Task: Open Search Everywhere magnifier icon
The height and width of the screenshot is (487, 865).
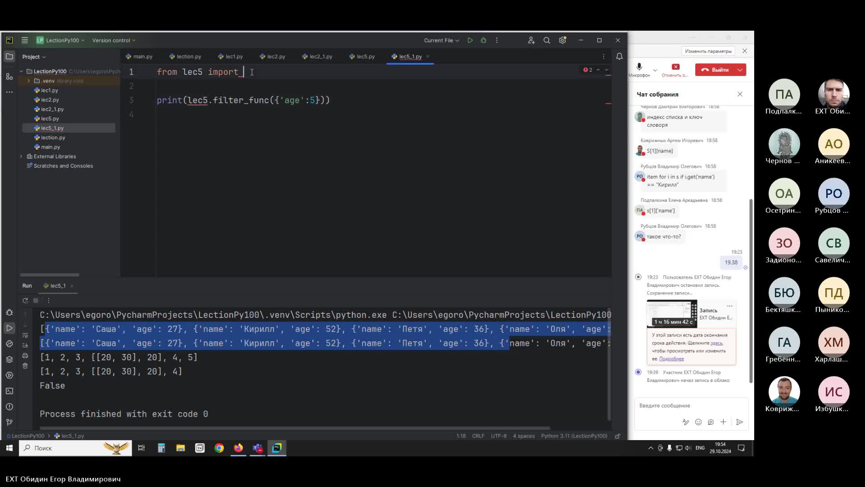Action: point(547,40)
